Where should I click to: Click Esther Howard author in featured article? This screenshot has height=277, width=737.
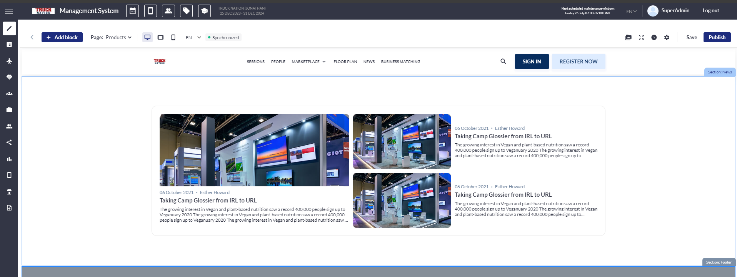click(x=215, y=192)
